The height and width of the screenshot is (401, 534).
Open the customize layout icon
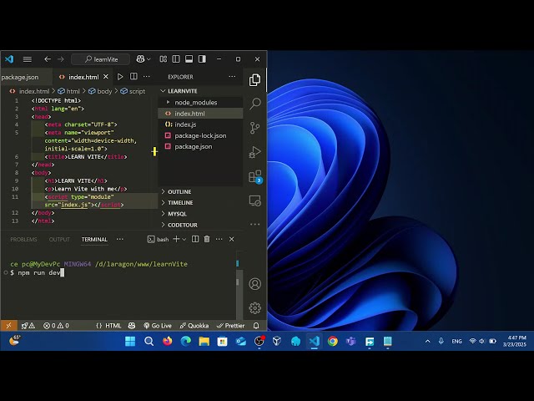164,59
